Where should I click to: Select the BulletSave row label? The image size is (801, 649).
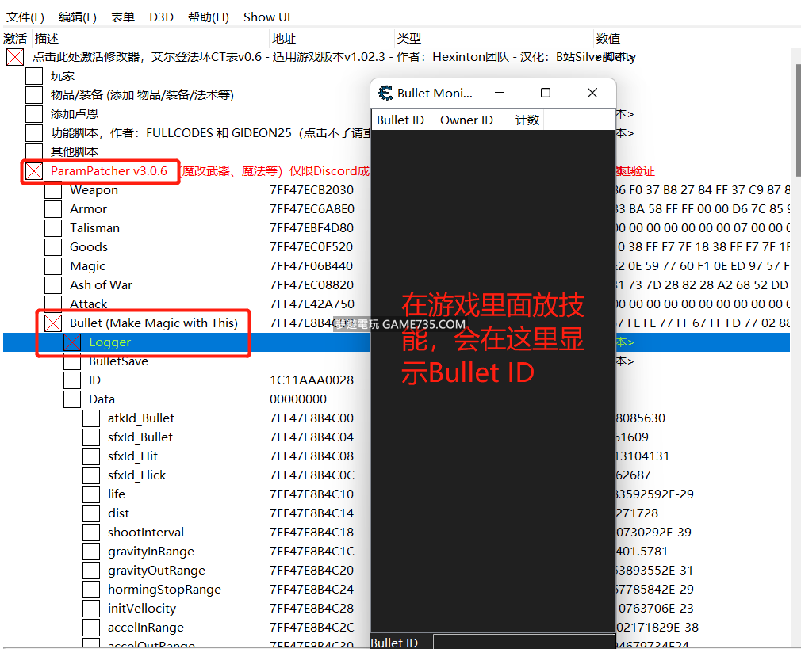click(118, 361)
